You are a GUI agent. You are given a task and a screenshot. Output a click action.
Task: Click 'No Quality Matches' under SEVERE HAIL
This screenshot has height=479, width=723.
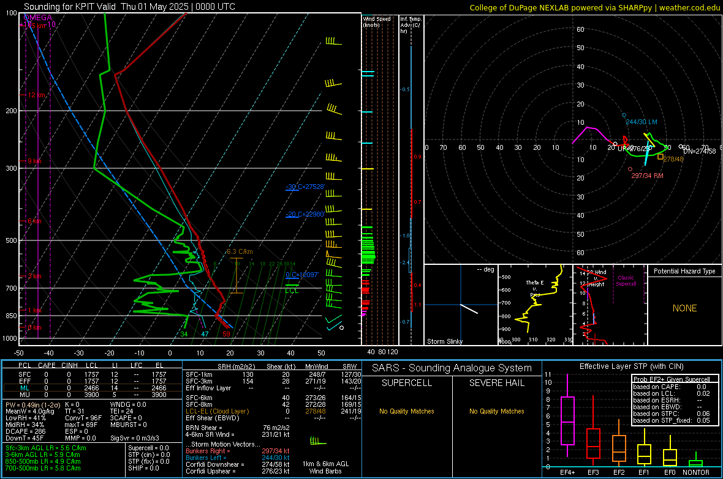pyautogui.click(x=496, y=411)
